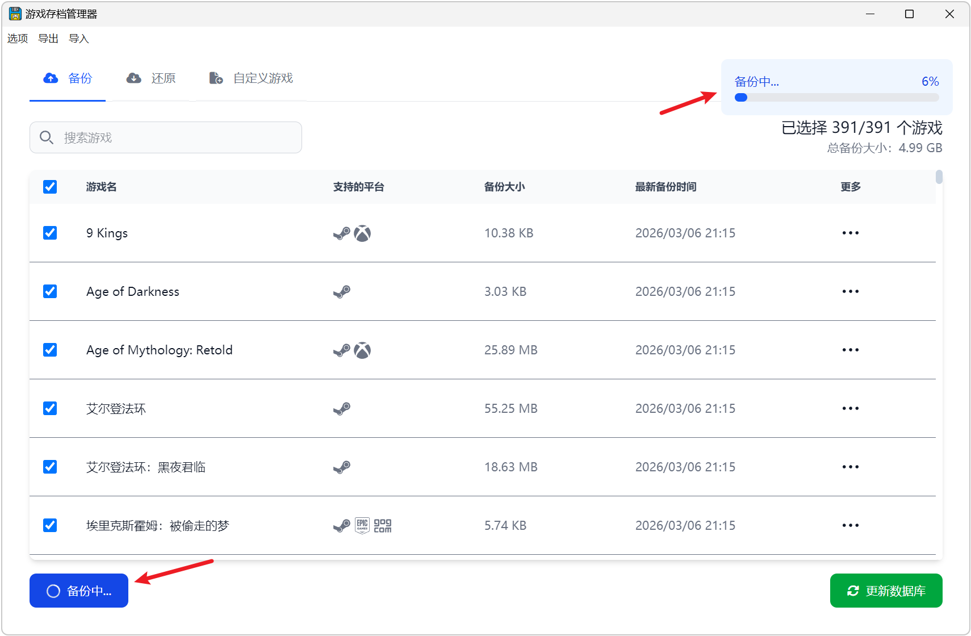
Task: Click Steam icon for Age of Mythology: Retold
Action: (342, 350)
